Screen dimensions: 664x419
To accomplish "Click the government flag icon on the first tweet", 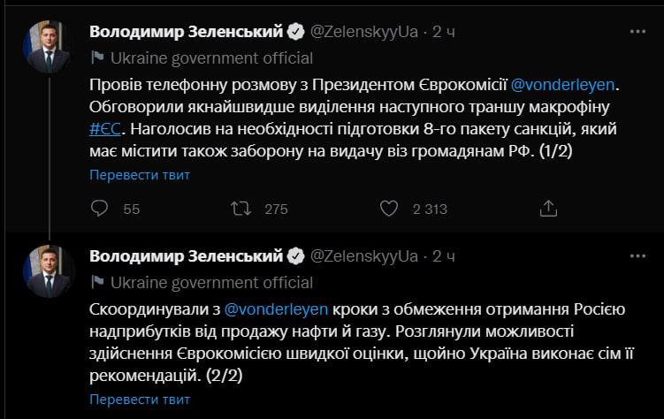I will click(x=97, y=58).
